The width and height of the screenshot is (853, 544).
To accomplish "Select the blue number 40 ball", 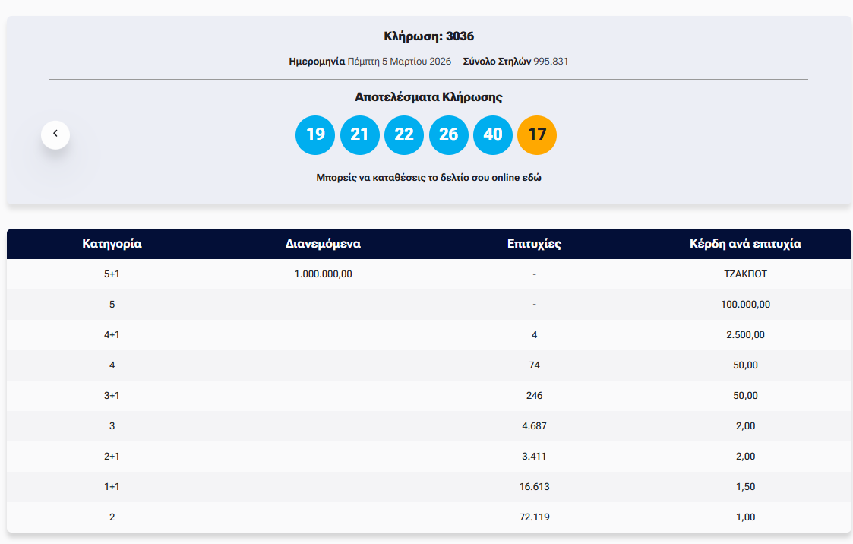I will point(493,134).
